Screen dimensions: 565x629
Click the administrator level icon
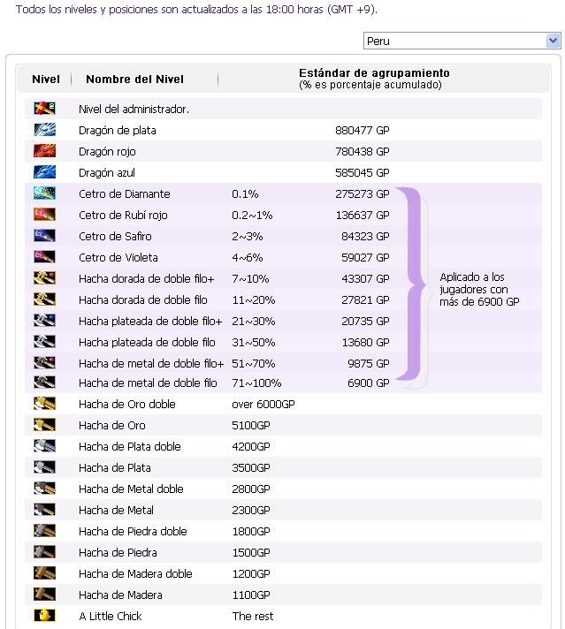click(x=44, y=109)
